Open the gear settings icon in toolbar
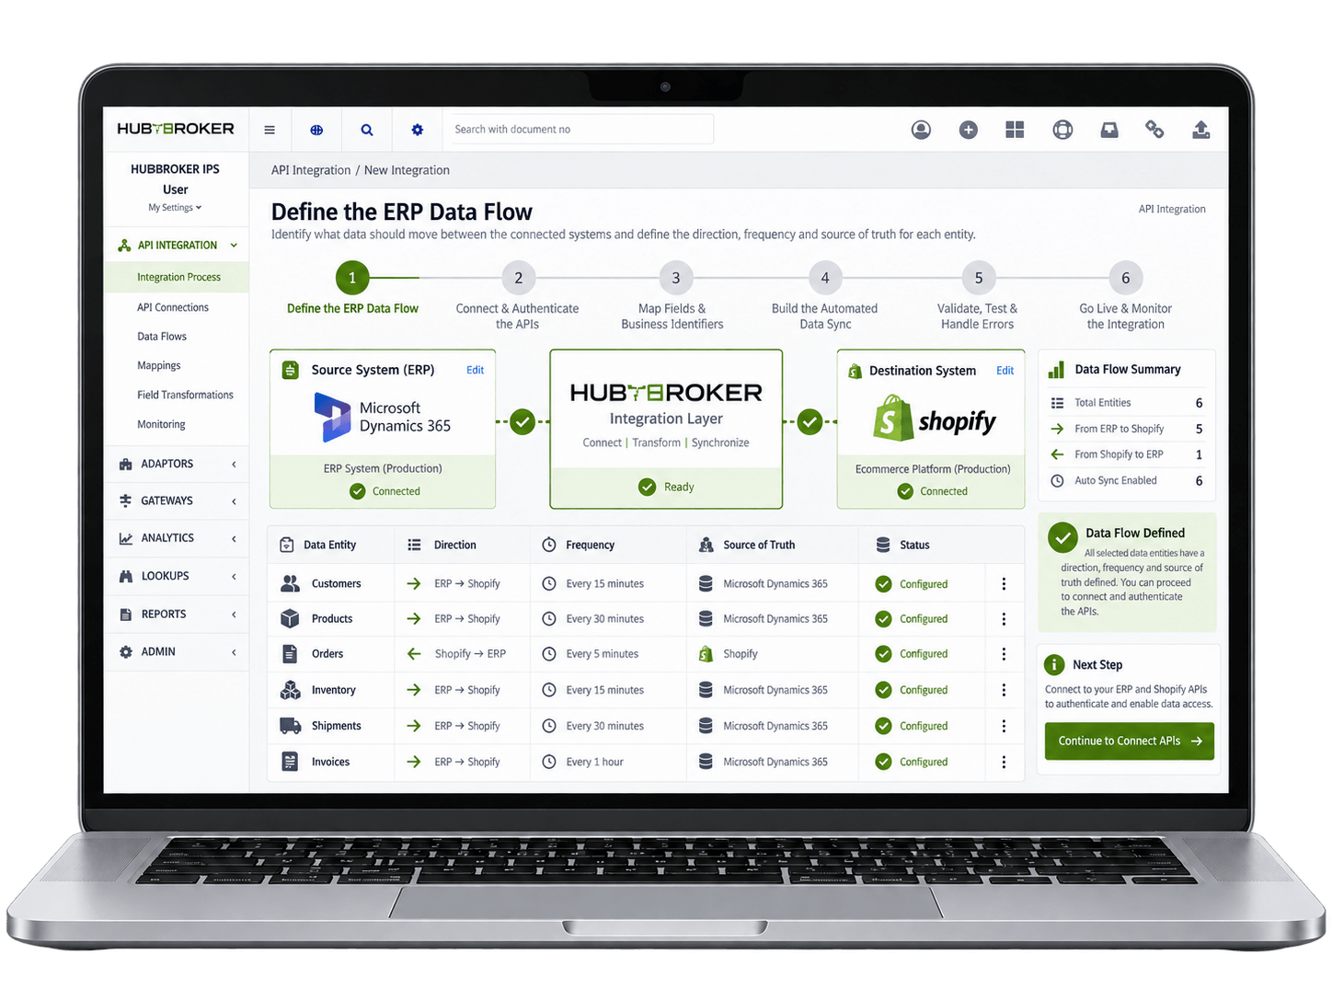The height and width of the screenshot is (999, 1332). coord(418,130)
